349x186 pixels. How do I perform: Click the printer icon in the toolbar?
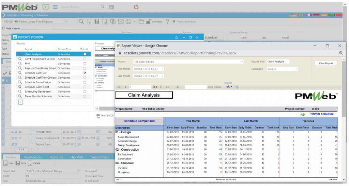point(128,21)
